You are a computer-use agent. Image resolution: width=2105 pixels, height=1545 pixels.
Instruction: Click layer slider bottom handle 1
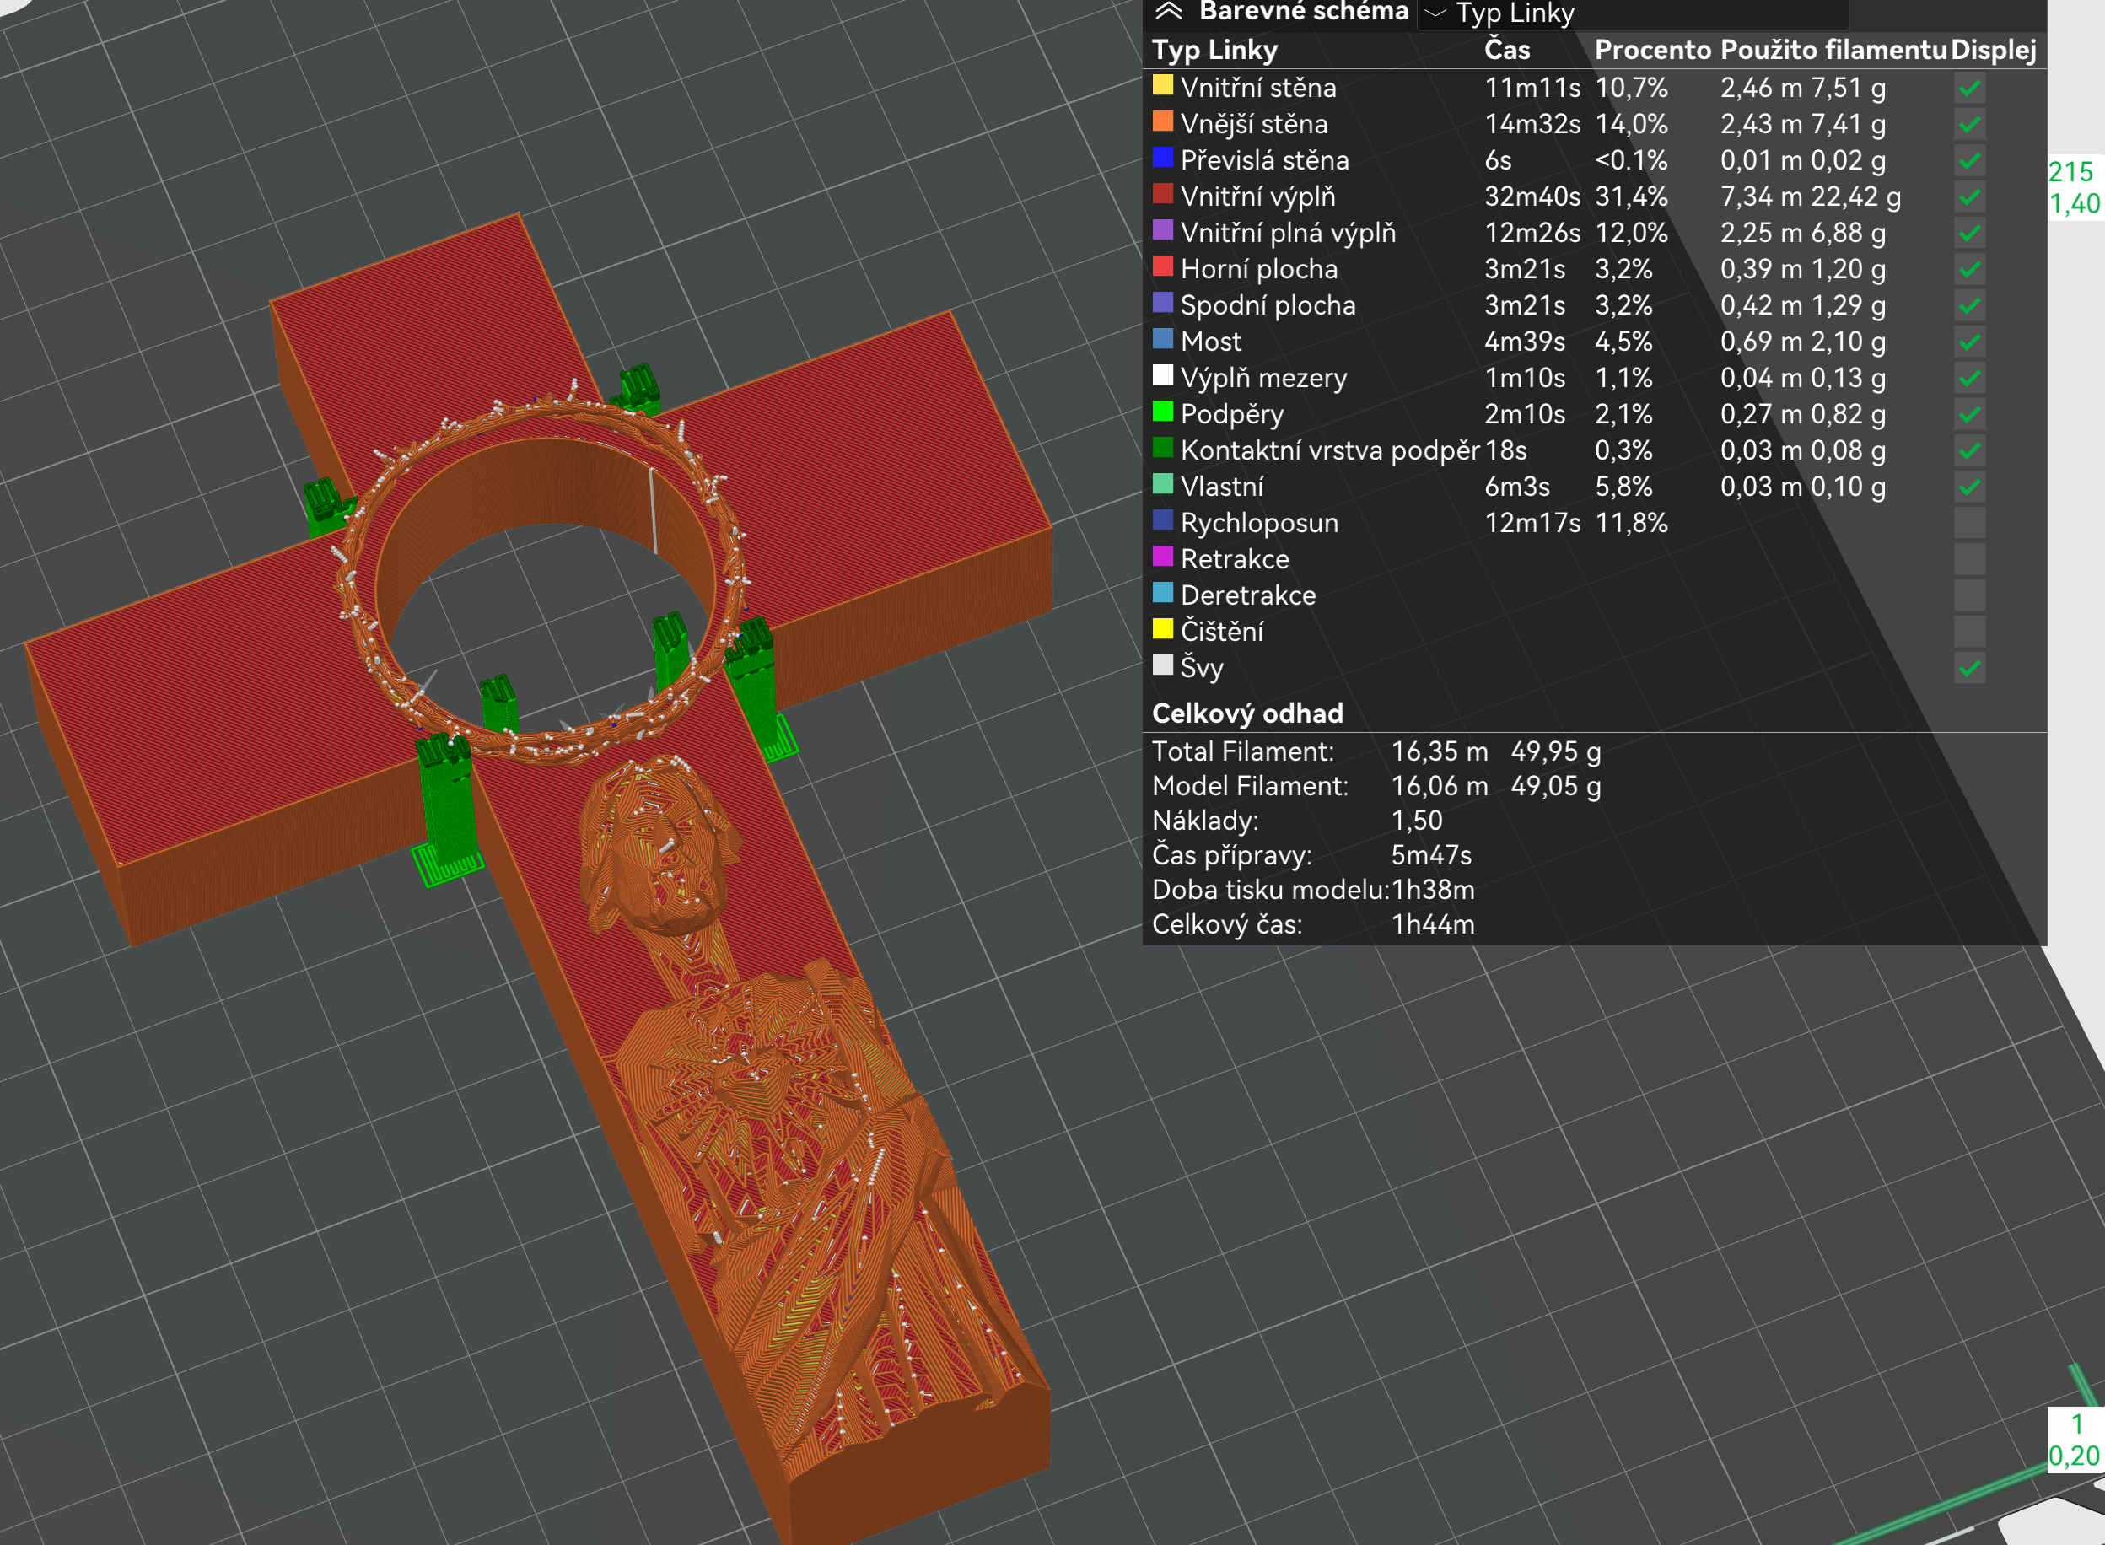2075,1440
